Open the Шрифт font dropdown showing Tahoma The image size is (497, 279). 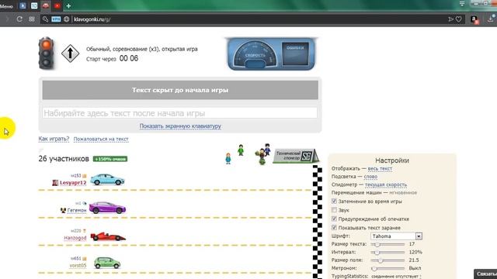pos(396,236)
